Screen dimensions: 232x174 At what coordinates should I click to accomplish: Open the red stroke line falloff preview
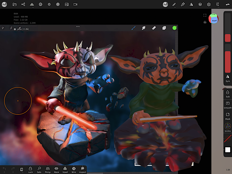point(228,139)
